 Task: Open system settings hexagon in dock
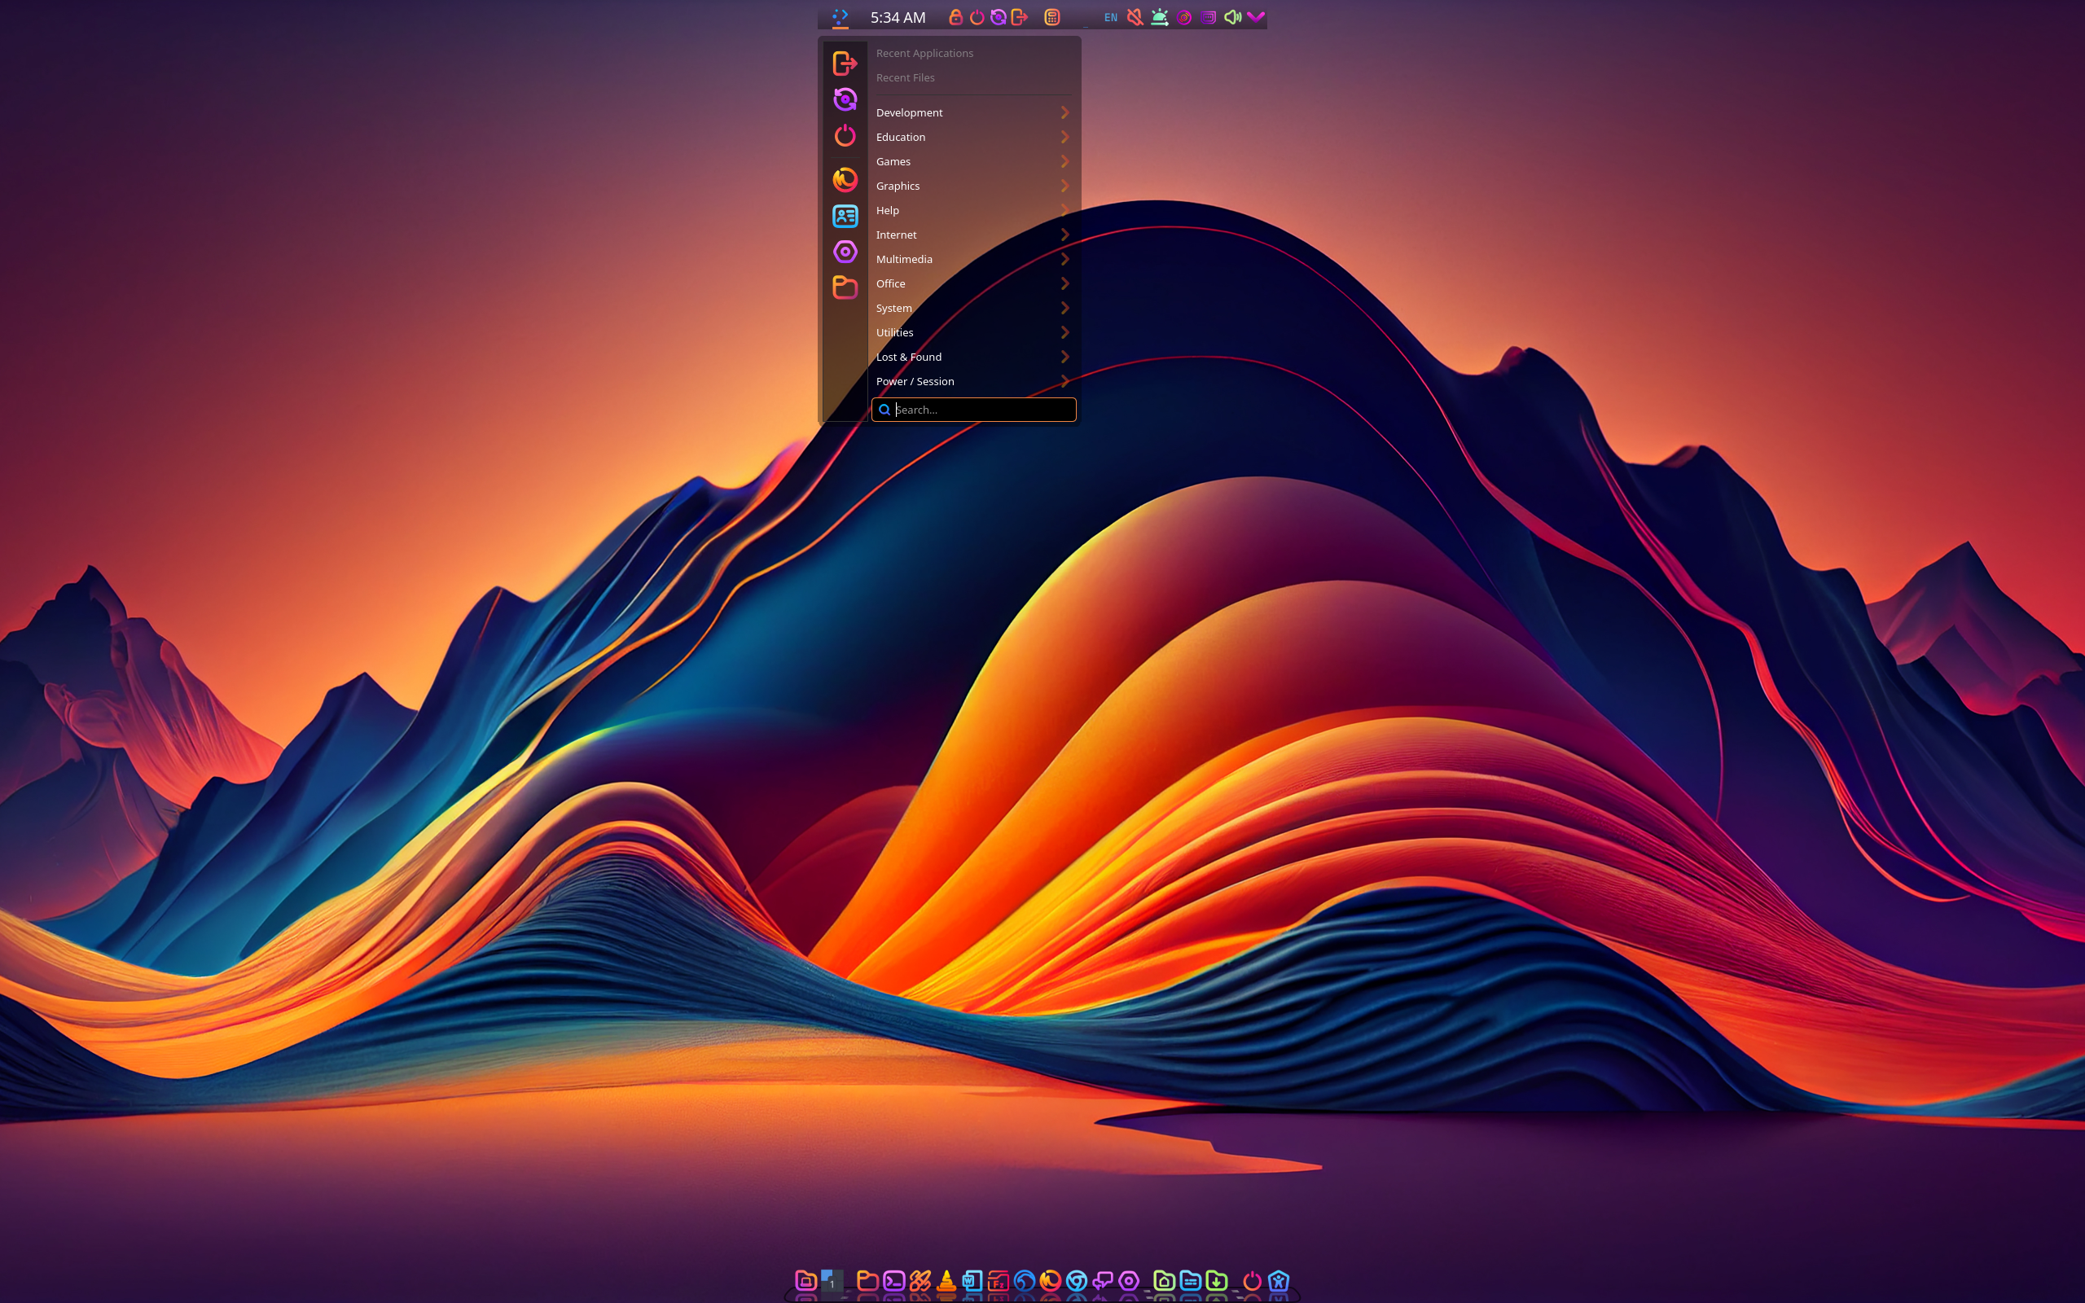click(x=1129, y=1280)
